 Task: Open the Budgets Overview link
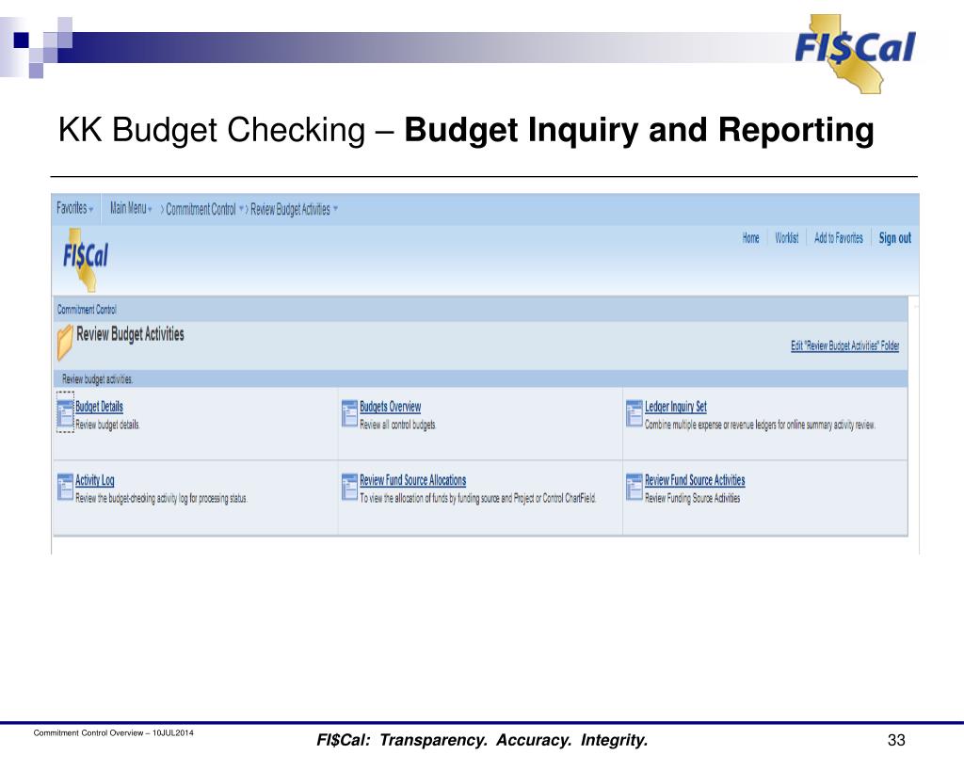(x=391, y=407)
